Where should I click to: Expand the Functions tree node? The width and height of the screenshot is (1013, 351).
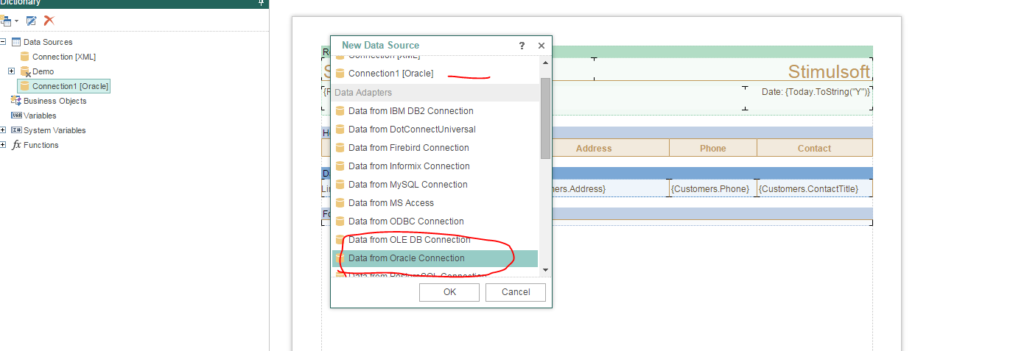coord(4,145)
